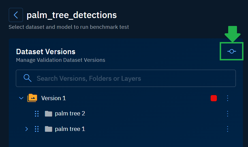Open palm tree 1 options menu
This screenshot has height=147, width=248.
[228, 129]
